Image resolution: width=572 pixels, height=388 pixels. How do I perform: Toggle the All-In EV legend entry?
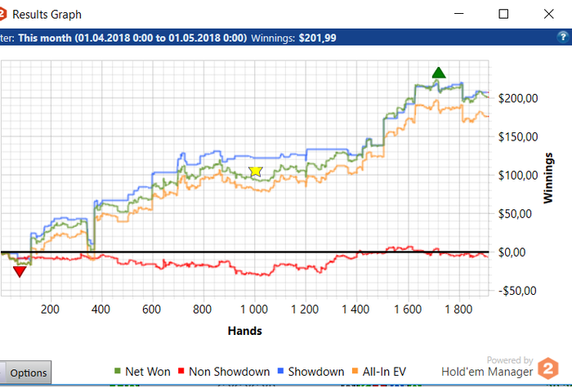(379, 372)
